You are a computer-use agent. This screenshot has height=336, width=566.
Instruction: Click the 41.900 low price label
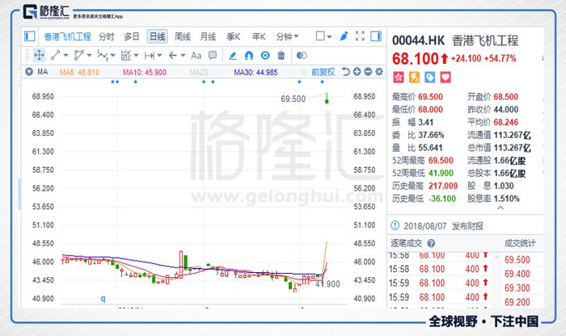coord(327,284)
